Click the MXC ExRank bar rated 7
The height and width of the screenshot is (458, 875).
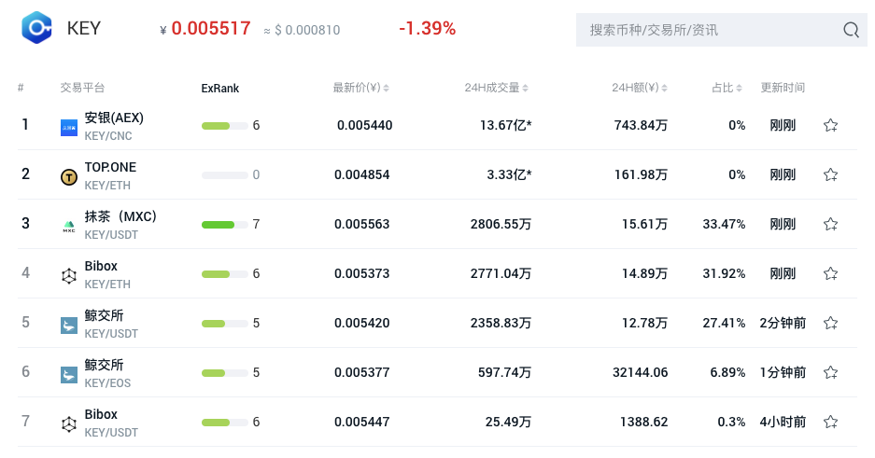(224, 225)
